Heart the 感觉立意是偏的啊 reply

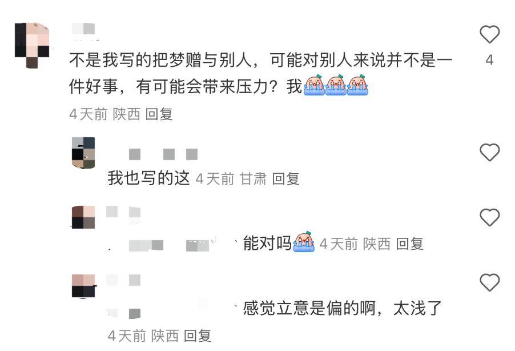(x=489, y=282)
